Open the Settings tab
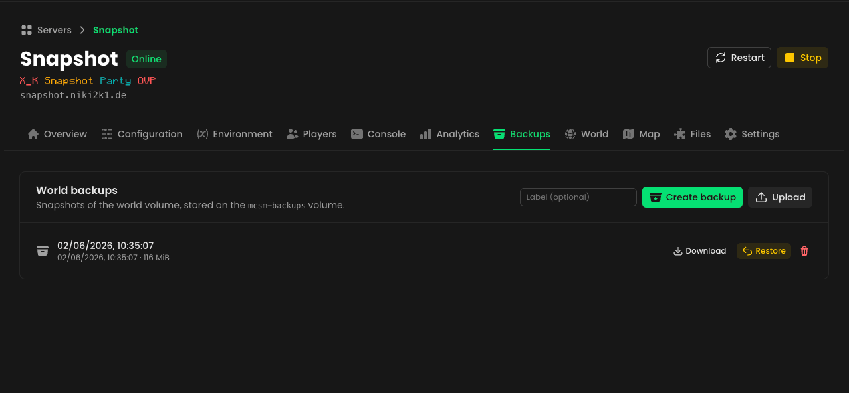The image size is (849, 393). [x=752, y=134]
